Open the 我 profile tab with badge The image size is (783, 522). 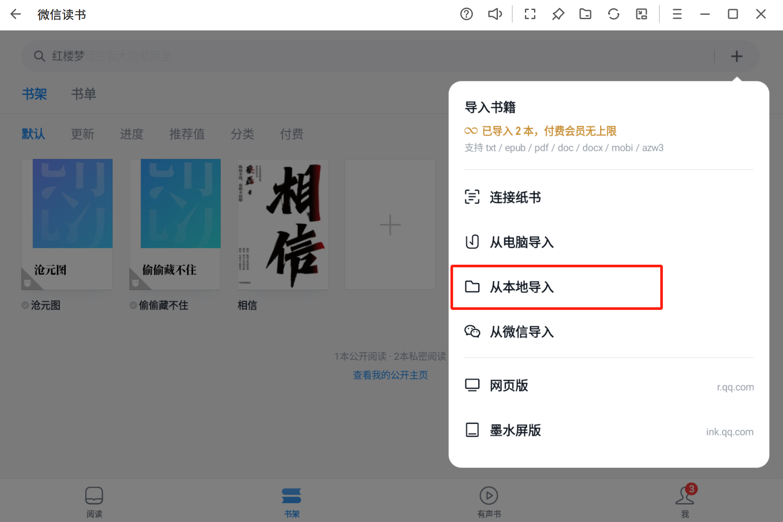coord(686,501)
